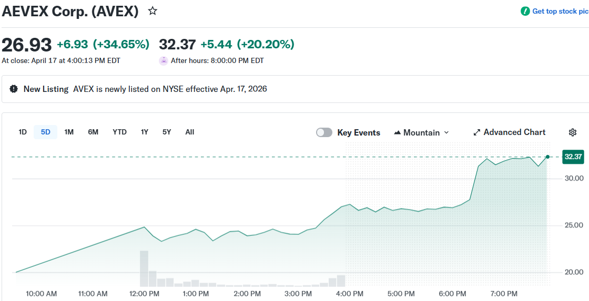Click the Key Events label
The height and width of the screenshot is (301, 589).
(x=359, y=132)
